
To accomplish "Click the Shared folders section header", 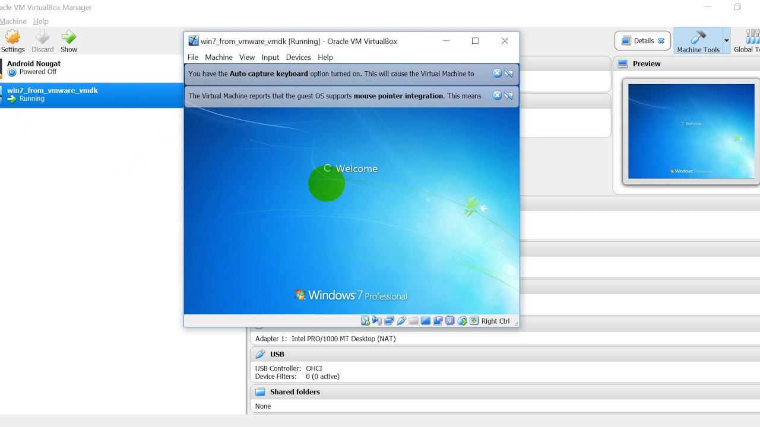I will [x=505, y=392].
